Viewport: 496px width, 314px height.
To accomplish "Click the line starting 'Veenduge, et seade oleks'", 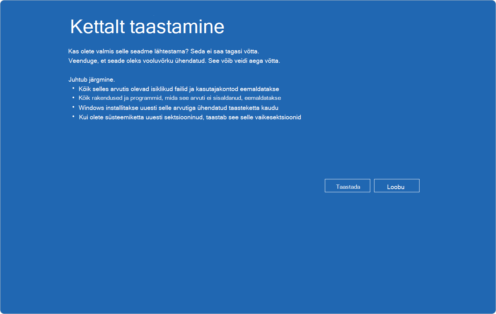I will pos(174,61).
